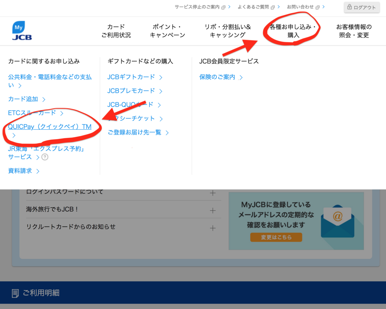Open ポイント・キャンペーン menu
Image resolution: width=386 pixels, height=309 pixels.
pos(167,31)
